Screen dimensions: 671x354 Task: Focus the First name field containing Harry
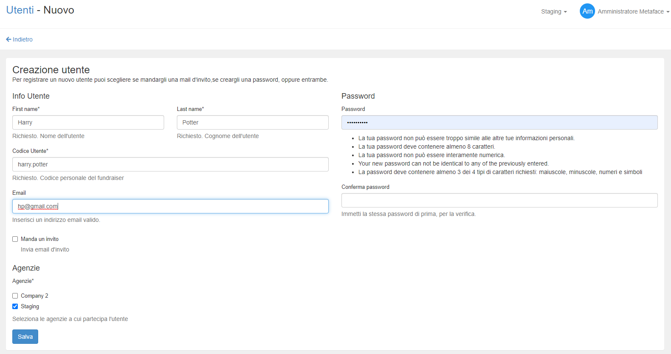pyautogui.click(x=88, y=122)
